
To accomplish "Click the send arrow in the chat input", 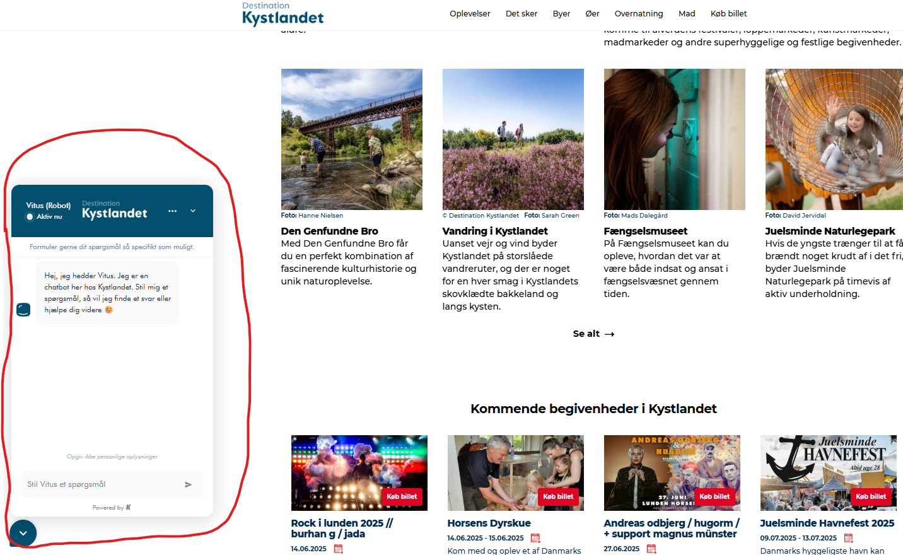I will pyautogui.click(x=188, y=484).
